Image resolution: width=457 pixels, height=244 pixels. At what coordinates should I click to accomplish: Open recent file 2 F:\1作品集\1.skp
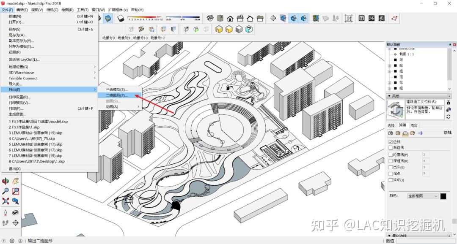tap(24, 127)
